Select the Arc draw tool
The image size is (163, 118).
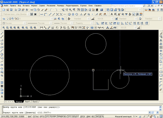coord(2,51)
